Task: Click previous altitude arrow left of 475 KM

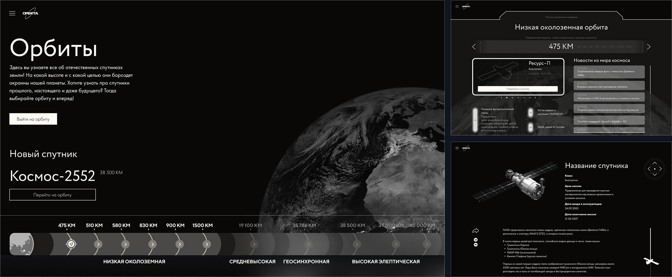Action: [474, 47]
